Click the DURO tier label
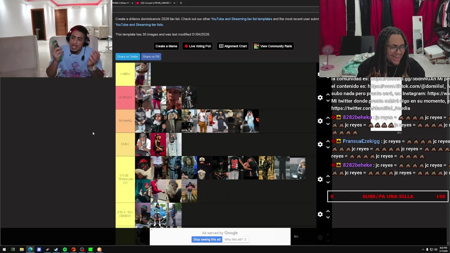 [125, 144]
